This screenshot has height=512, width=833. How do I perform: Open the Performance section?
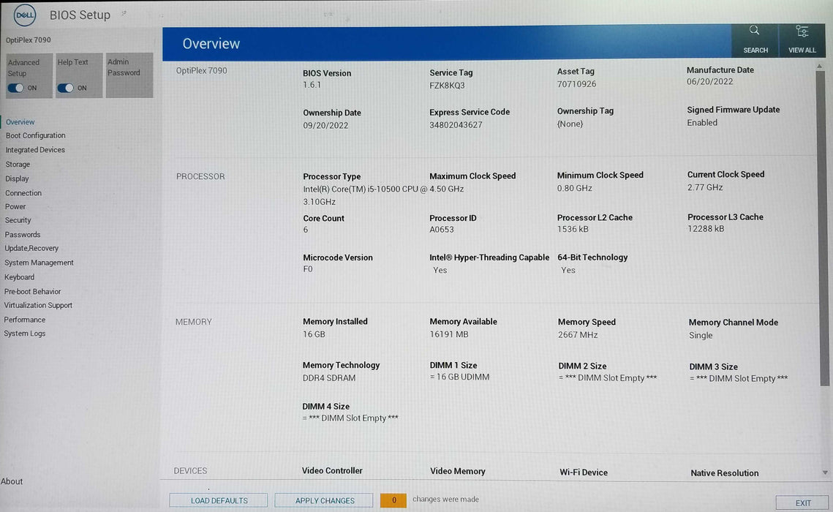[x=24, y=319]
